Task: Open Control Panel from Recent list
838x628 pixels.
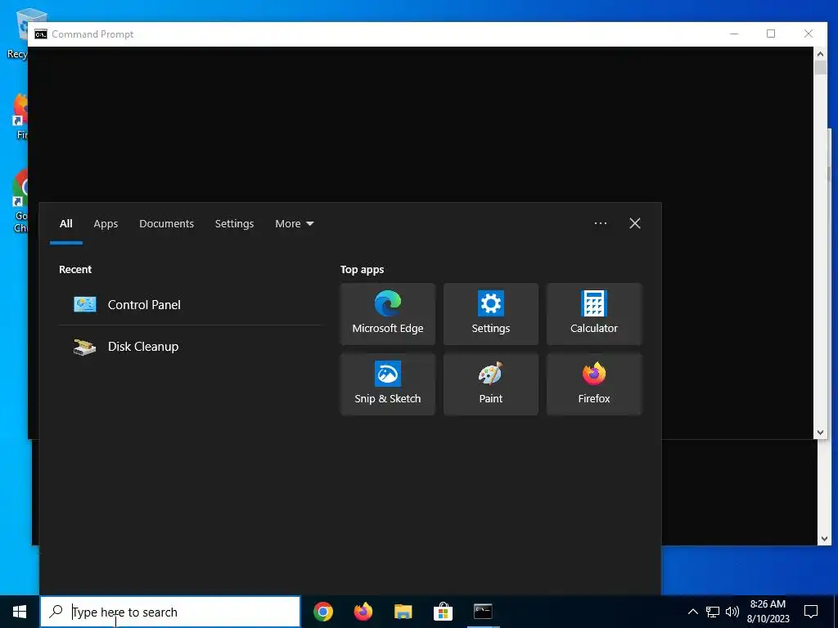Action: (190, 304)
